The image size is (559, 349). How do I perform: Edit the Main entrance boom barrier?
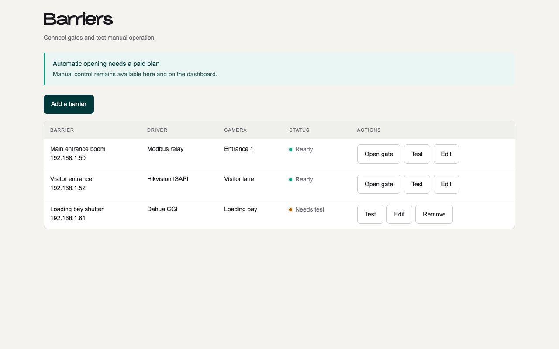pos(446,154)
